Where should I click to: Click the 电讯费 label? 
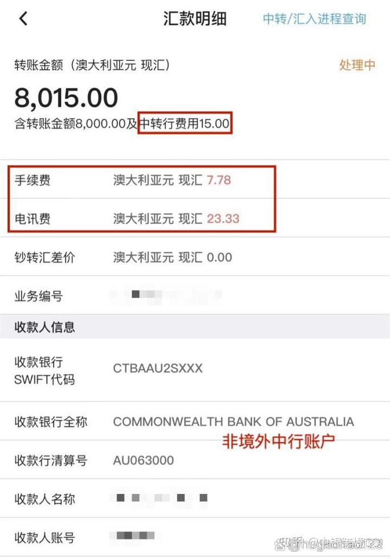[32, 219]
